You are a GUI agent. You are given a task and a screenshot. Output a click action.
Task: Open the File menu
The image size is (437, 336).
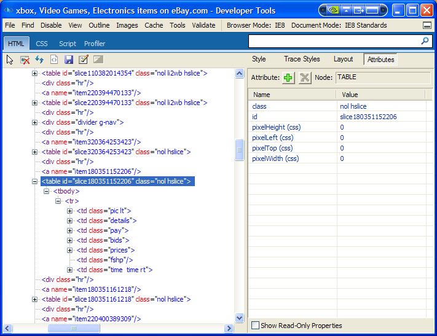click(10, 25)
